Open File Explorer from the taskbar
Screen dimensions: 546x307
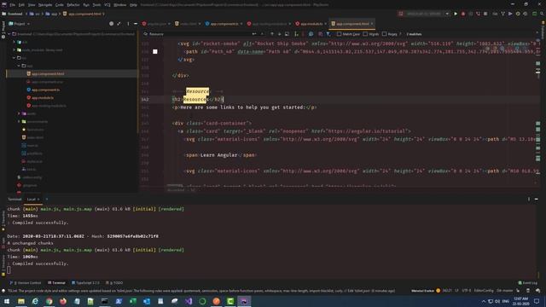[x=21, y=301]
